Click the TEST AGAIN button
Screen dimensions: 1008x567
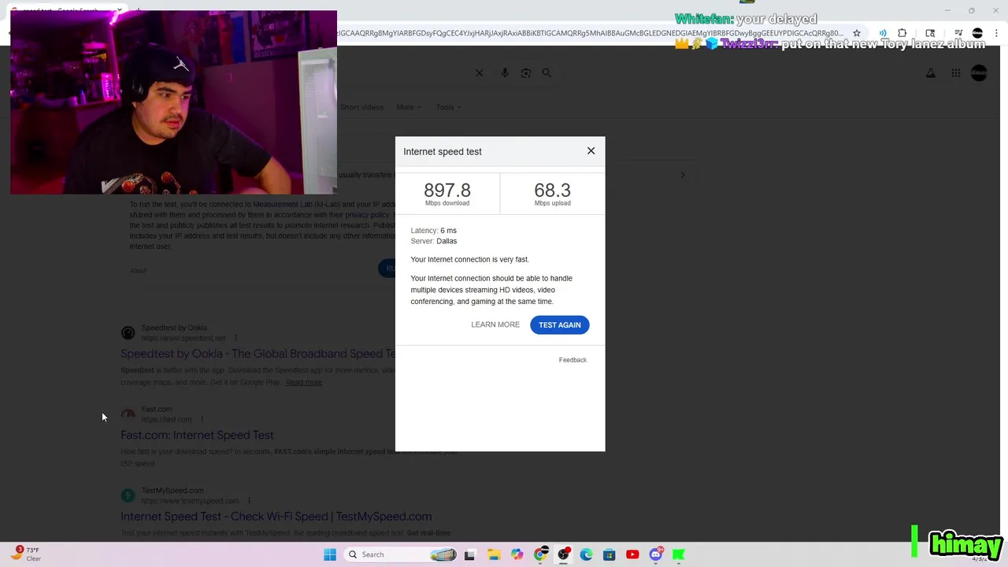pos(560,324)
